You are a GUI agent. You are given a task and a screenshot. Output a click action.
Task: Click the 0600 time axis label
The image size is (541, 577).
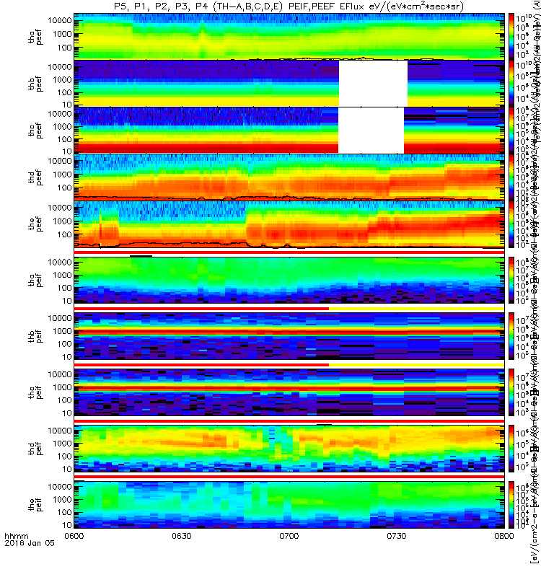click(x=74, y=535)
